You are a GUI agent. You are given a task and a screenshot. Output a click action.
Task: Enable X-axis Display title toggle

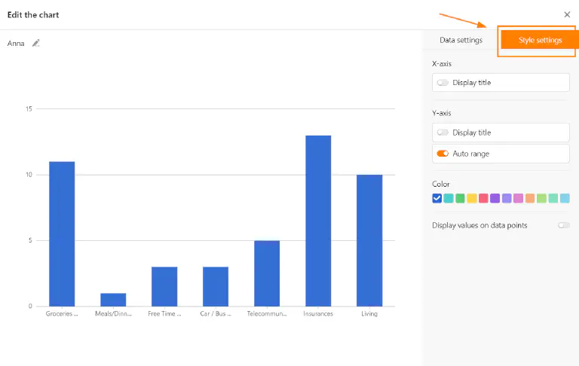(x=443, y=83)
